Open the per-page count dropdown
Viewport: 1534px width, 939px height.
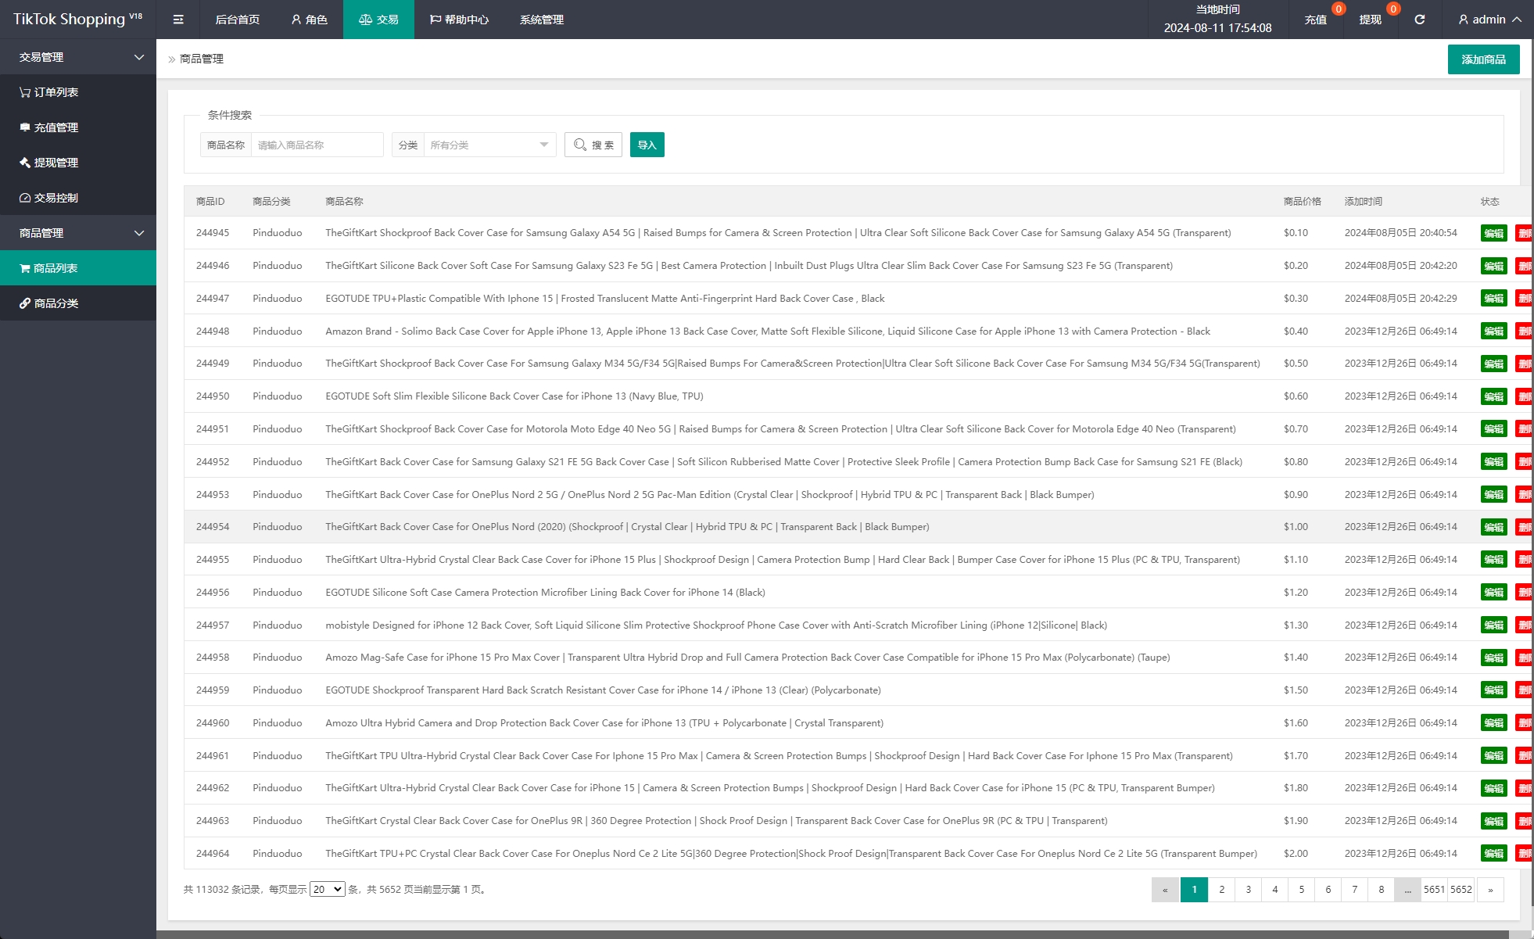[328, 889]
